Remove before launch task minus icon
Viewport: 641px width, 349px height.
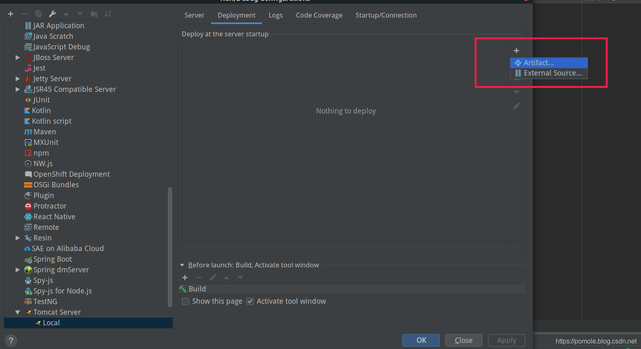click(199, 278)
